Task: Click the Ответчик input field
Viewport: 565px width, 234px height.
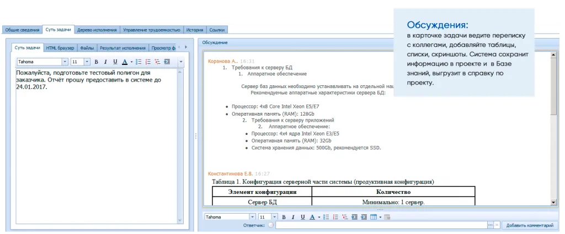Action: tap(381, 225)
